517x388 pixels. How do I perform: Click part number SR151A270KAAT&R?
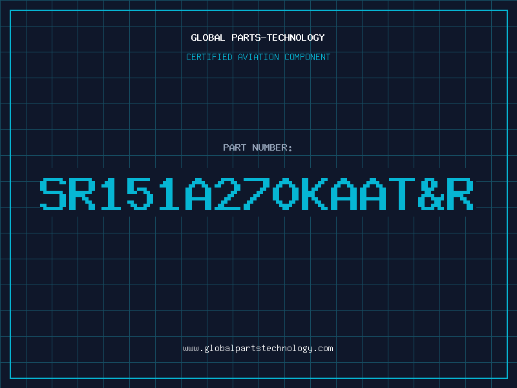[257, 194]
